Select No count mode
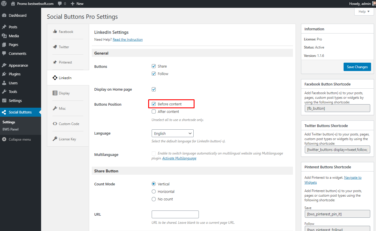 point(154,199)
